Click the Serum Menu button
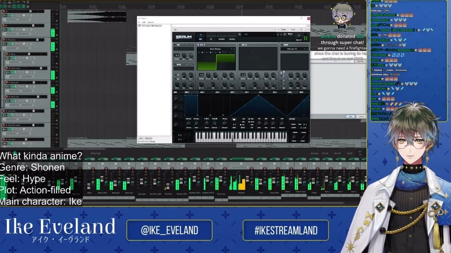Image resolution: width=451 pixels, height=253 pixels. coord(290,34)
